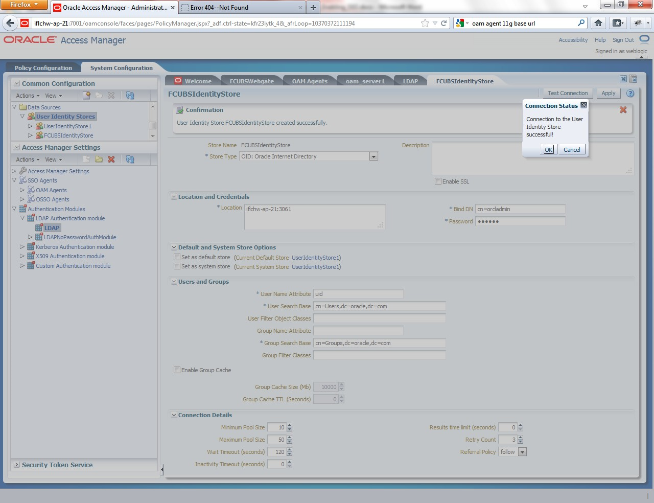Click Refresh icon in Access Manager Settings toolbar
The height and width of the screenshot is (503, 654).
(130, 159)
